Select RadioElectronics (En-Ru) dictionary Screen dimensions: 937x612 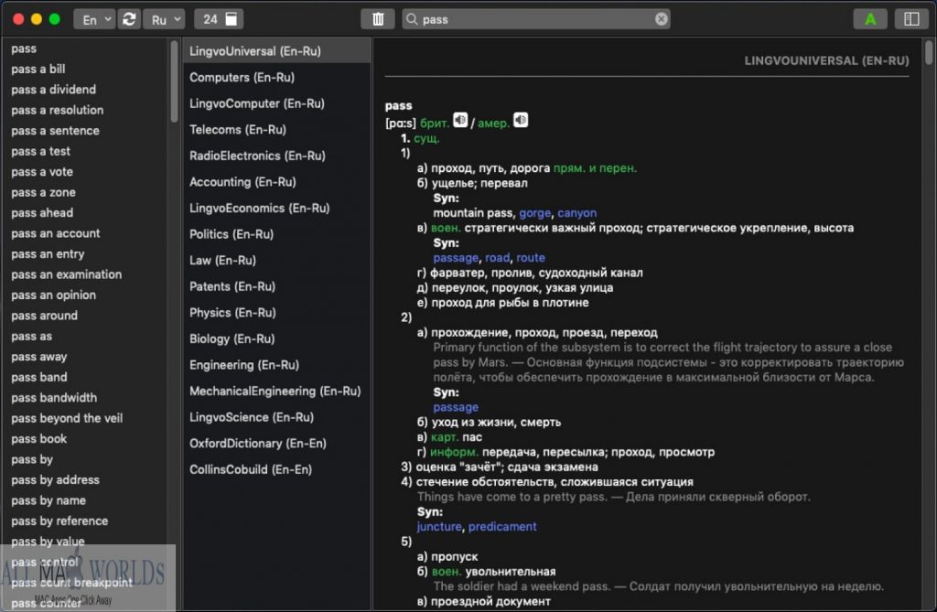pos(276,156)
